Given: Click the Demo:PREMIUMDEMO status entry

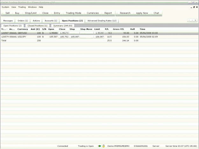Looking at the screenshot, I should click(x=118, y=146).
